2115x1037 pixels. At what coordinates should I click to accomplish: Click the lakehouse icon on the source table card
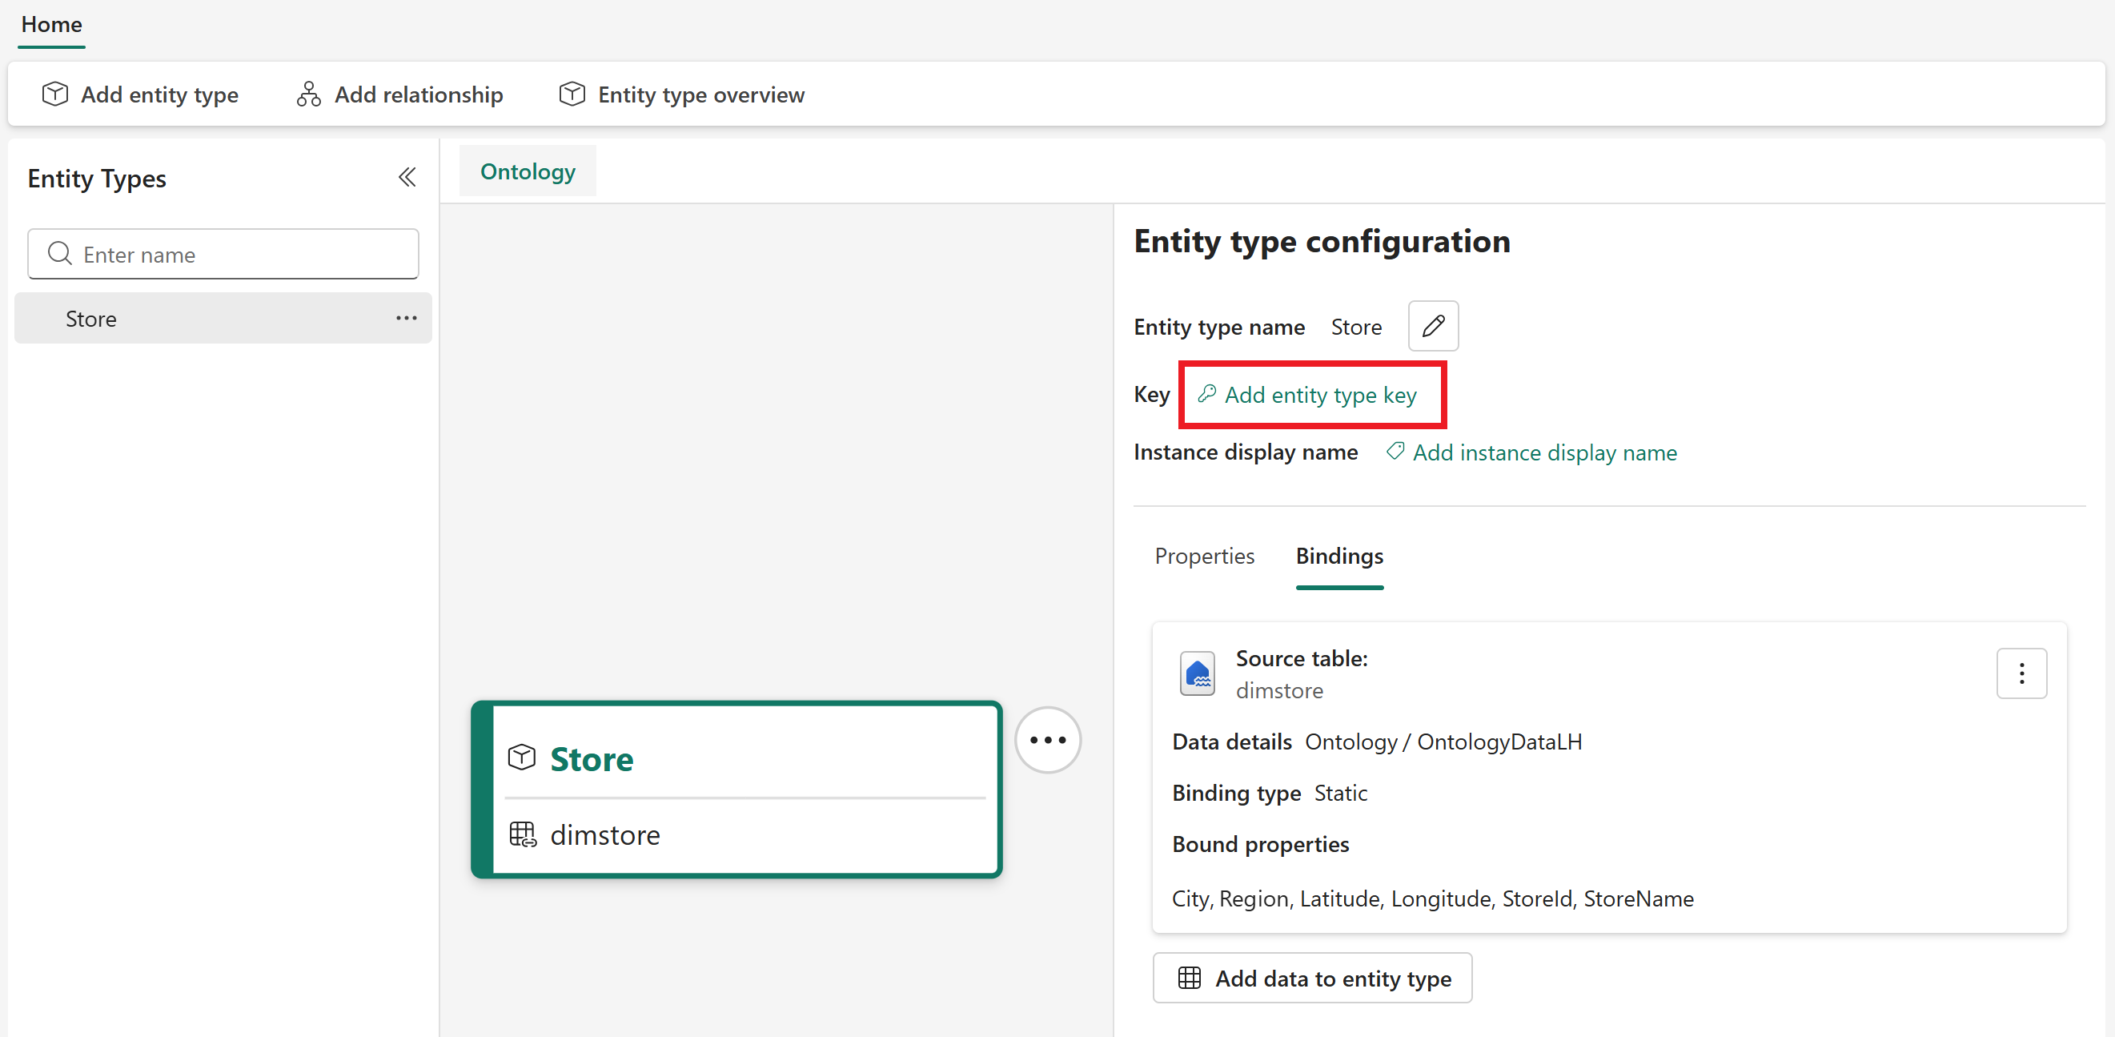point(1197,673)
